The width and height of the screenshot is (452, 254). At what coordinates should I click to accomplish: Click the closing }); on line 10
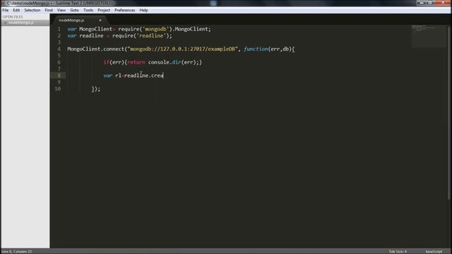click(96, 89)
